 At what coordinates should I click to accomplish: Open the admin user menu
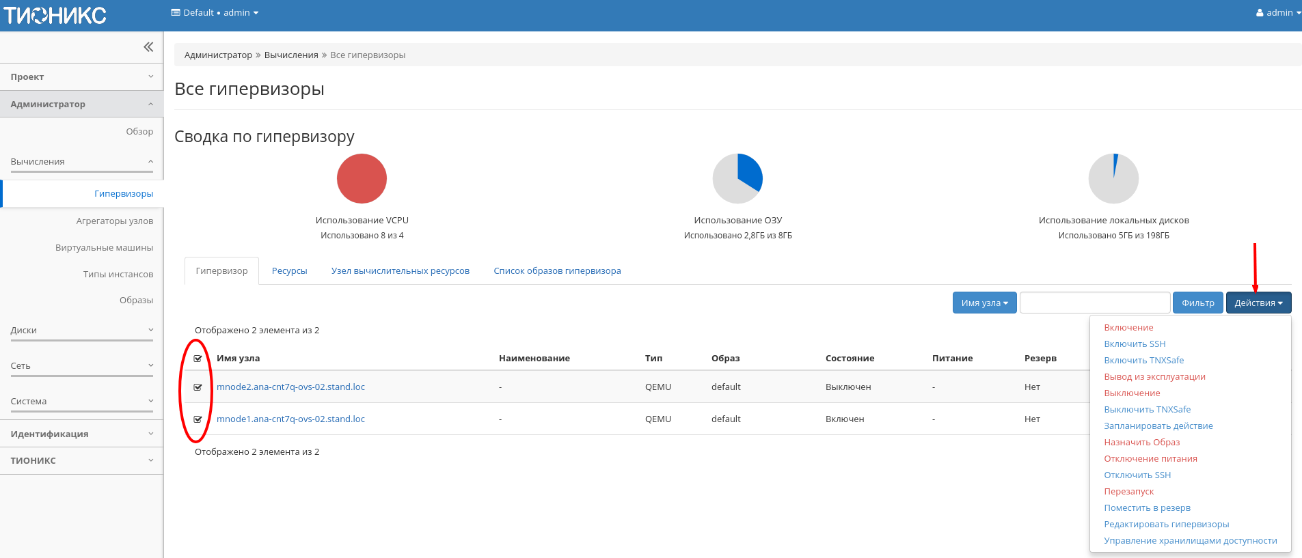[1277, 13]
